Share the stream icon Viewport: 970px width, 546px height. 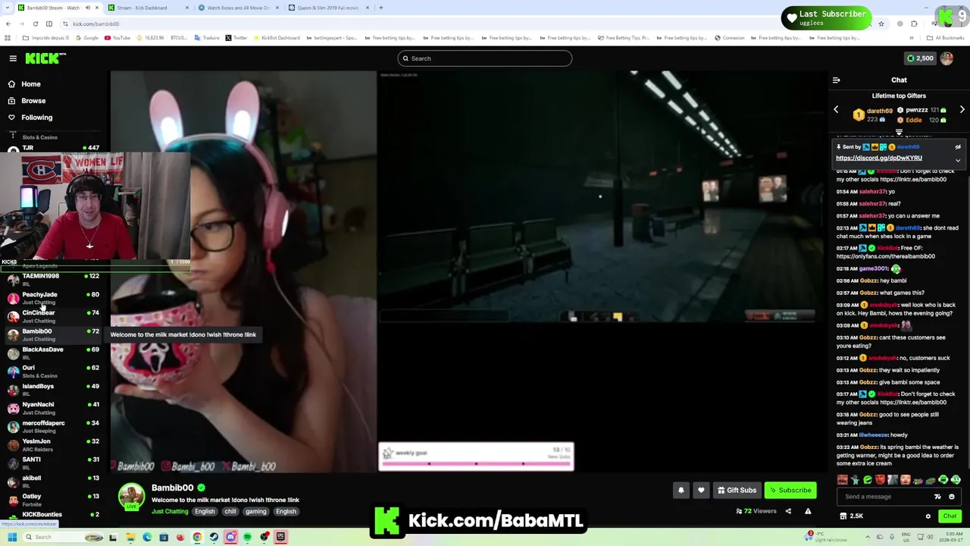point(788,511)
